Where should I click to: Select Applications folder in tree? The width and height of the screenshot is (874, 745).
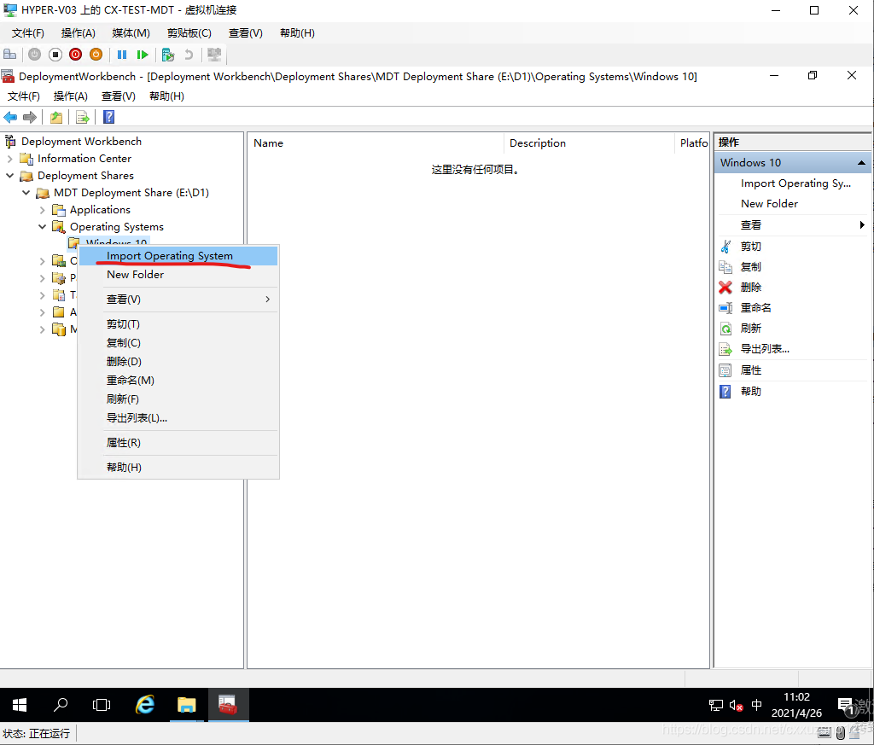(x=100, y=210)
